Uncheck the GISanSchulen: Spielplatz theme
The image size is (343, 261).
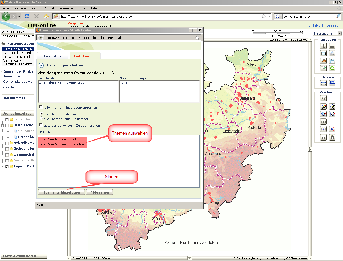click(42, 139)
